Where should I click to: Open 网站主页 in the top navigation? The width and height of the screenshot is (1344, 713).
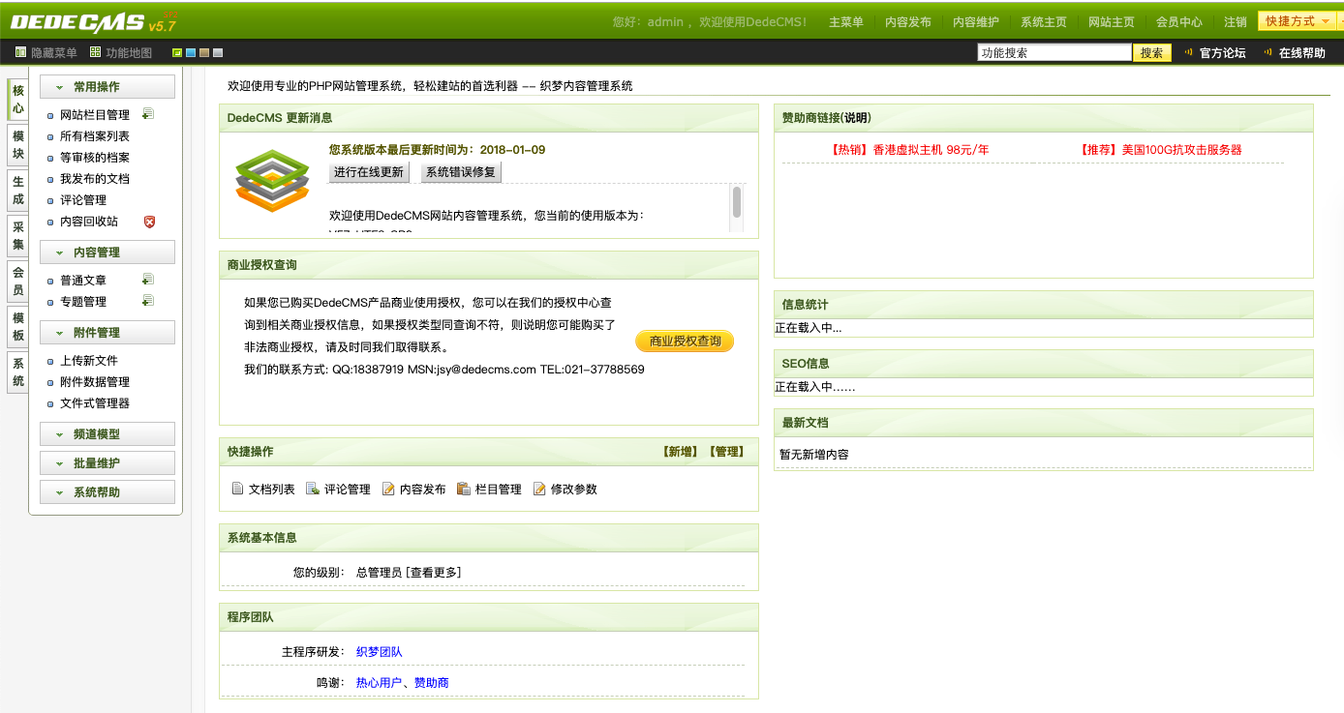[x=1112, y=22]
